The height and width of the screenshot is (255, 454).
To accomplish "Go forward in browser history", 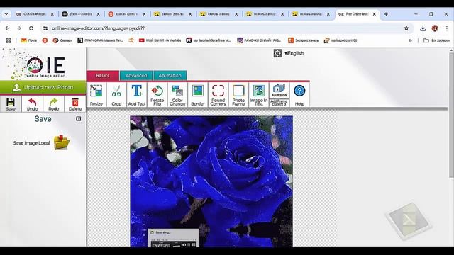I will [19, 28].
